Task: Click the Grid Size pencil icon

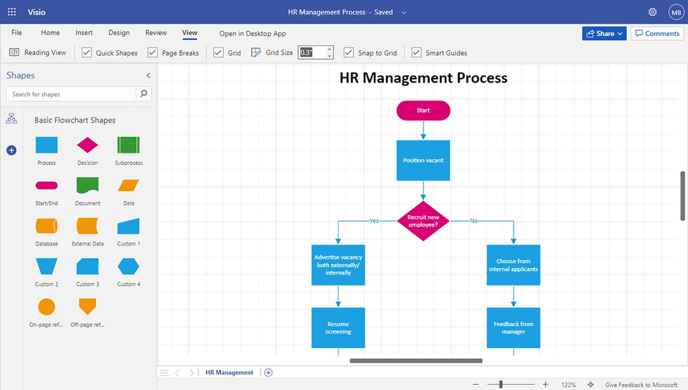Action: (256, 52)
